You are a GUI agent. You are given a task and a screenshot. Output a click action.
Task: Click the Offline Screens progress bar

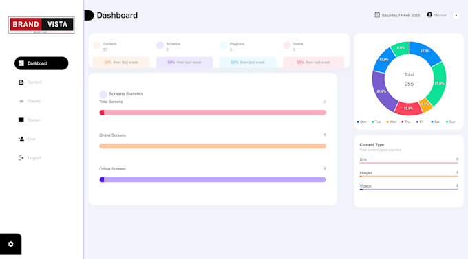click(213, 180)
